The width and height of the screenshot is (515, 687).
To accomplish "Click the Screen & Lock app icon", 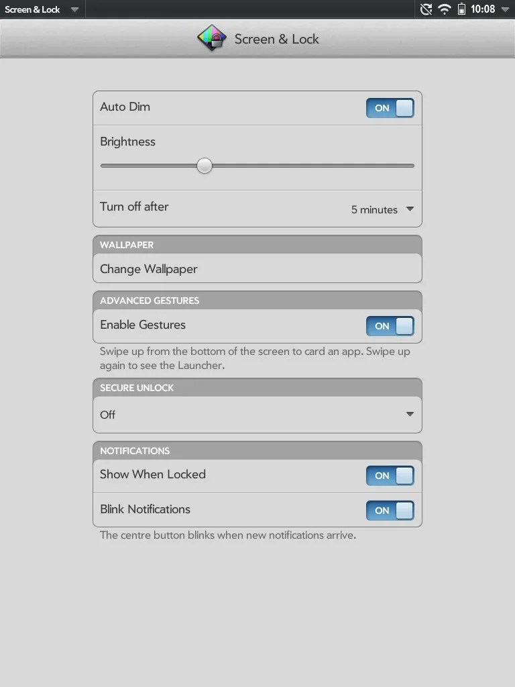I will [x=211, y=38].
